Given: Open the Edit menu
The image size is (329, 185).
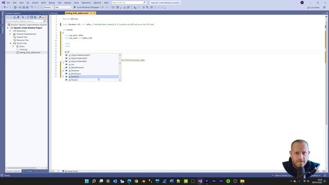Looking at the screenshot, I should coord(15,3).
